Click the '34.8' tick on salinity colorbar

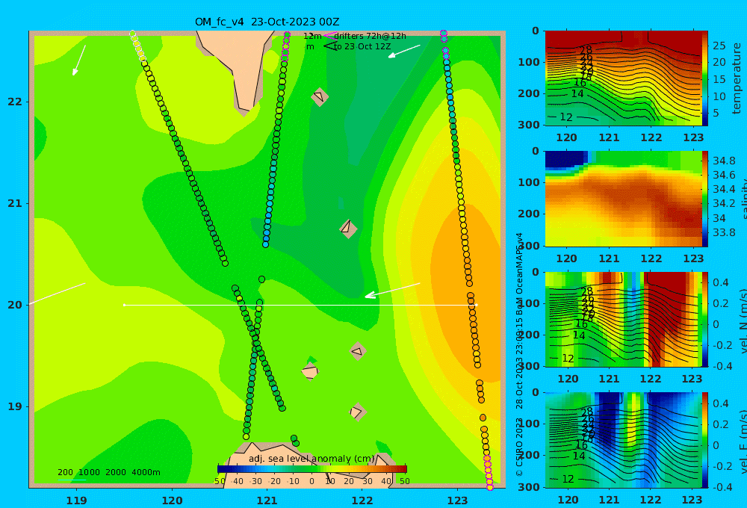tap(724, 161)
